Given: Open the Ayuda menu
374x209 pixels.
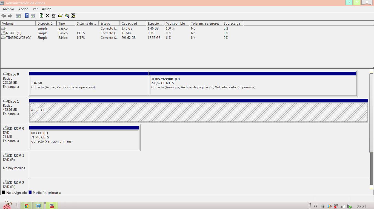Looking at the screenshot, I should [x=47, y=9].
